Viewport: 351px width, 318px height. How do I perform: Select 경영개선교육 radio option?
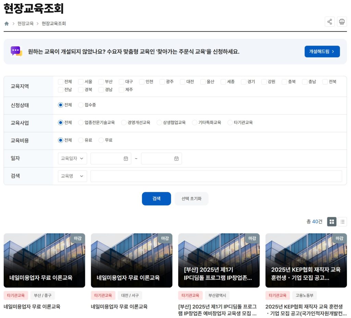pyautogui.click(x=124, y=123)
